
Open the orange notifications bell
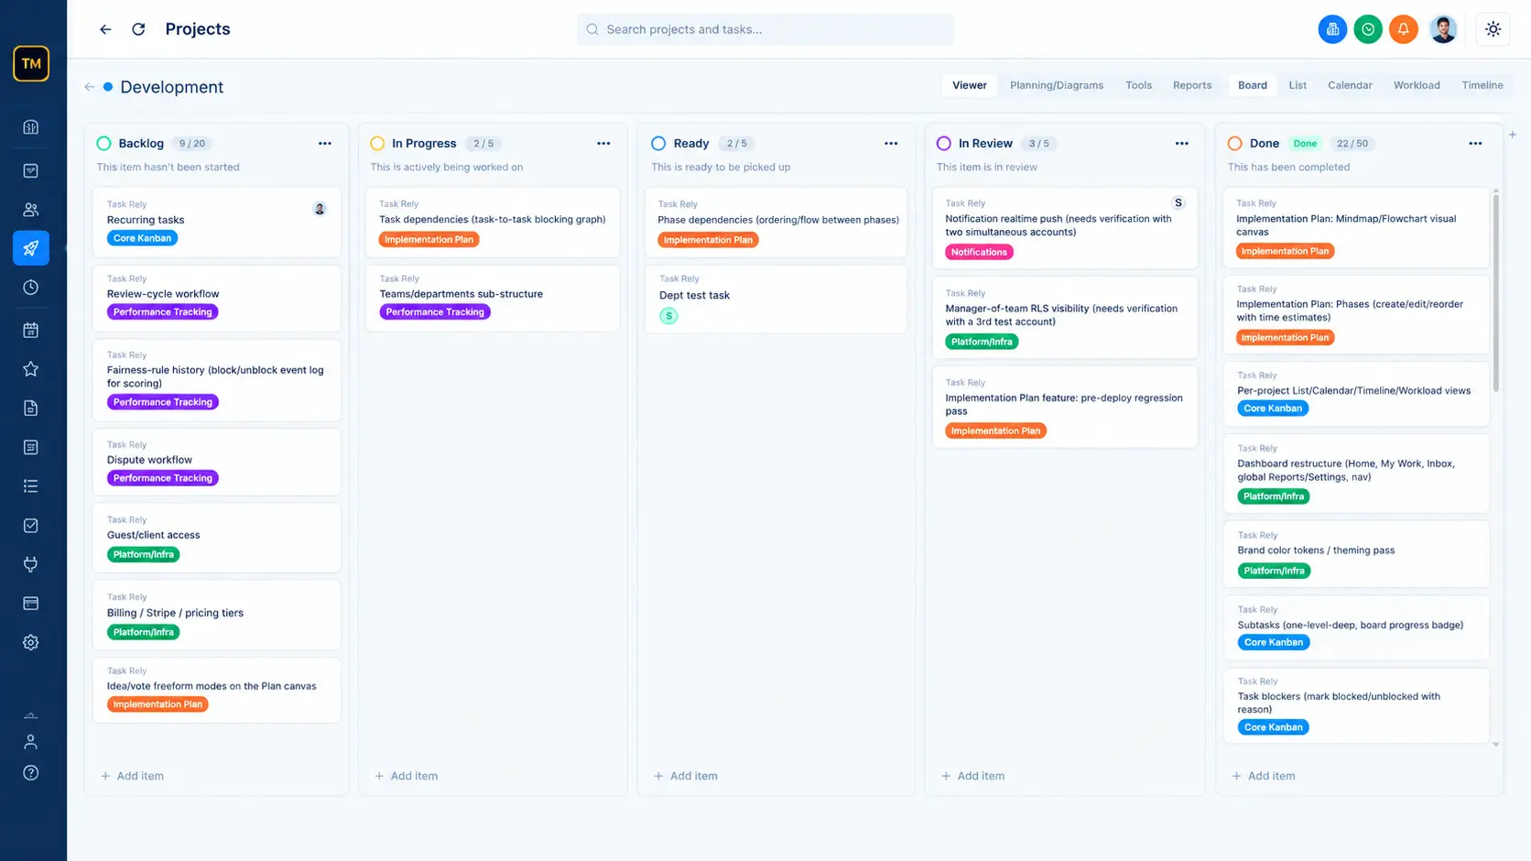click(1403, 29)
